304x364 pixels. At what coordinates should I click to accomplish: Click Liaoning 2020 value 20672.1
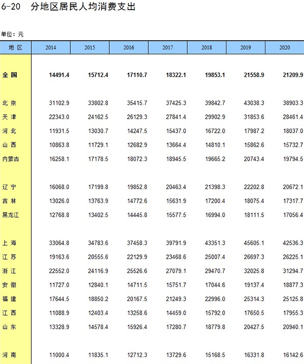click(293, 187)
